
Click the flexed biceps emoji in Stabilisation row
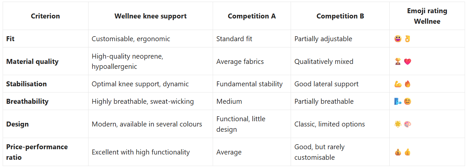point(398,84)
